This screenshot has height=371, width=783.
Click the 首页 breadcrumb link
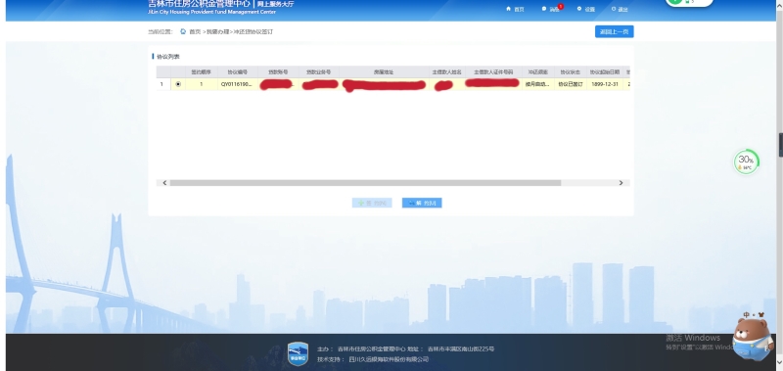[195, 31]
